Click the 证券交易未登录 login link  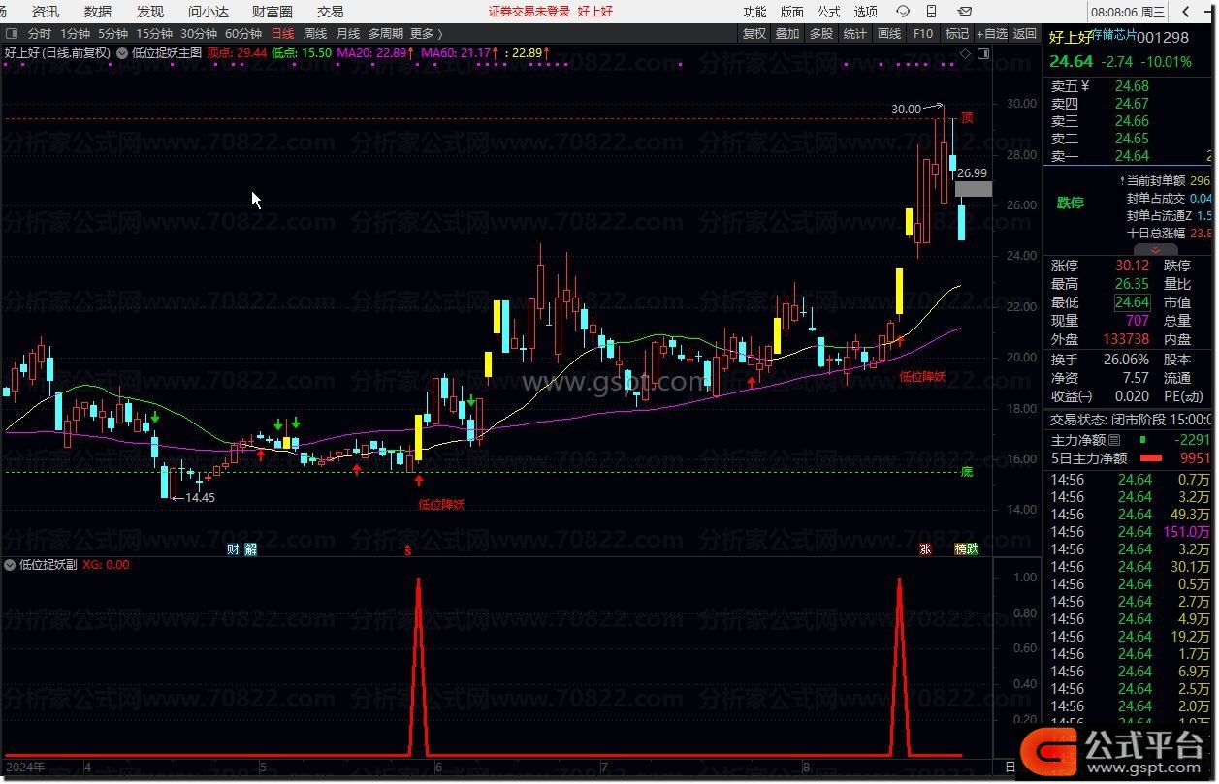pyautogui.click(x=529, y=12)
